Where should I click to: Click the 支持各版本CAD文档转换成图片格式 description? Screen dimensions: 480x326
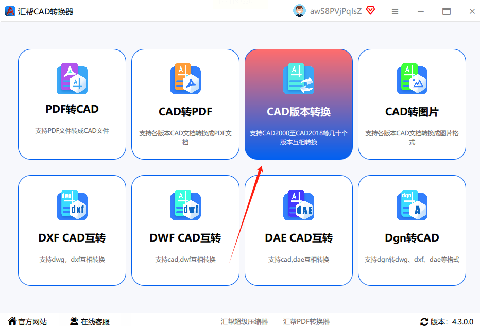point(412,138)
